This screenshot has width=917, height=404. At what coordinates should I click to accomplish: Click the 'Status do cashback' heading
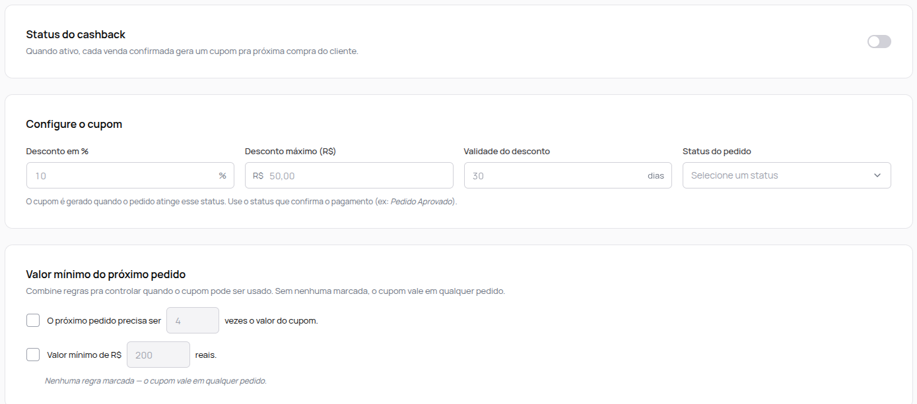point(75,34)
